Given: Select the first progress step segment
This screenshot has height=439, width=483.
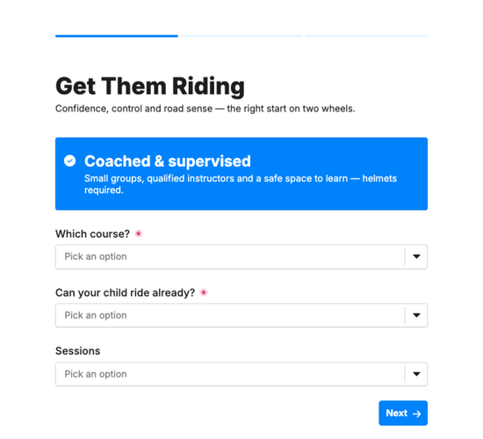Looking at the screenshot, I should 117,36.
